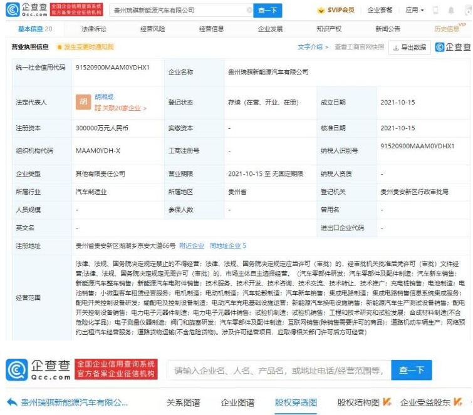Viewport: 473px width, 415px height.
Task: Open 贵州瑞骐新能源汽车有限公... back link
Action: (x=74, y=402)
